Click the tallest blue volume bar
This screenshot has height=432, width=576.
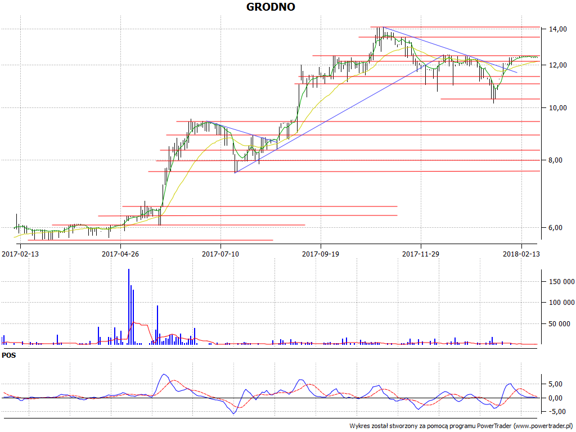(x=129, y=307)
